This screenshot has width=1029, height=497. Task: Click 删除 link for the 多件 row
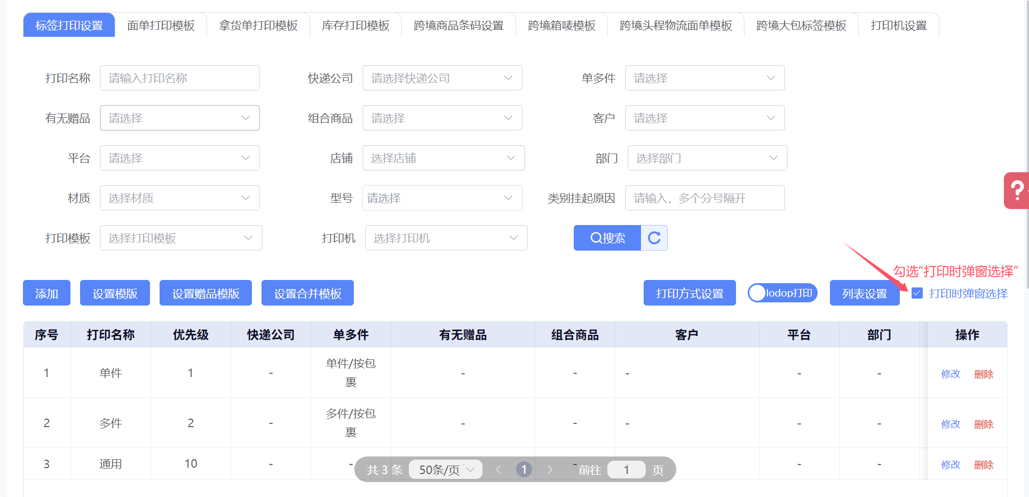[x=984, y=424]
